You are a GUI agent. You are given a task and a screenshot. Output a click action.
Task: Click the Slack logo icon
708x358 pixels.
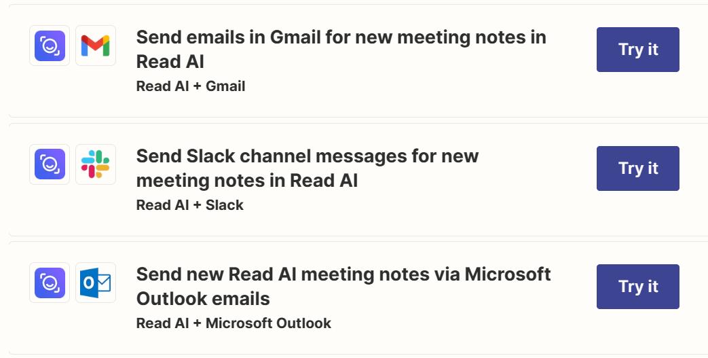click(96, 164)
